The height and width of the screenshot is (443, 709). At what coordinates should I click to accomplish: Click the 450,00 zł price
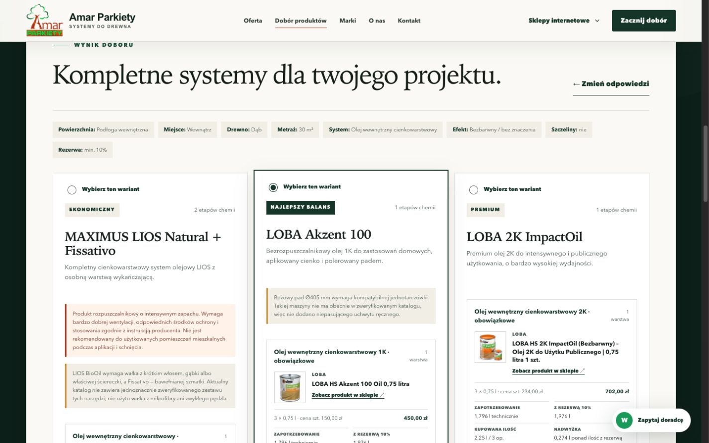pyautogui.click(x=415, y=418)
